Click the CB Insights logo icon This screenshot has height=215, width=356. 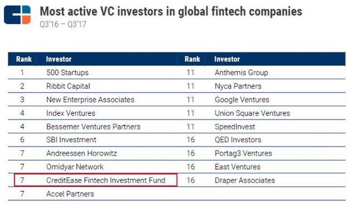[17, 15]
